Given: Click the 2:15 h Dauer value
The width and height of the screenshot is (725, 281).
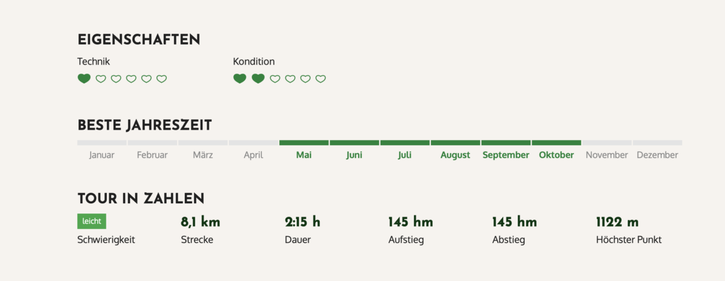Looking at the screenshot, I should click(303, 222).
